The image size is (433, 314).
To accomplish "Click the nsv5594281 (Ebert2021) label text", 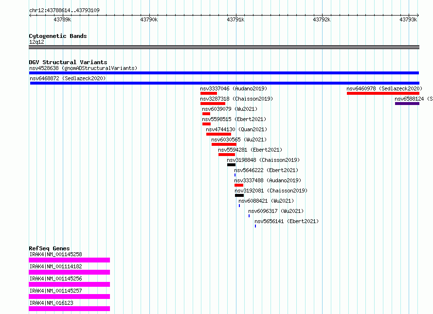I will coord(250,150).
